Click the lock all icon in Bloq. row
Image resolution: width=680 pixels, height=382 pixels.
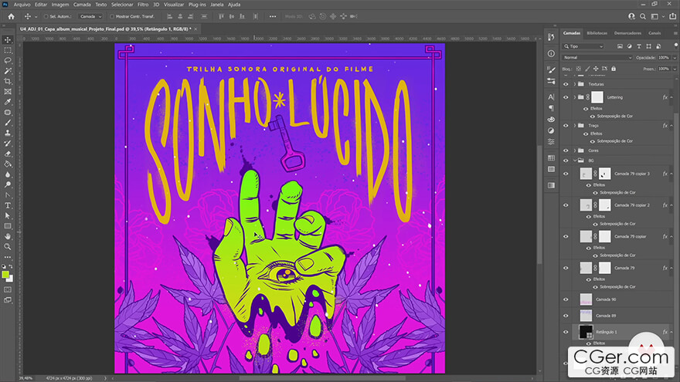614,69
